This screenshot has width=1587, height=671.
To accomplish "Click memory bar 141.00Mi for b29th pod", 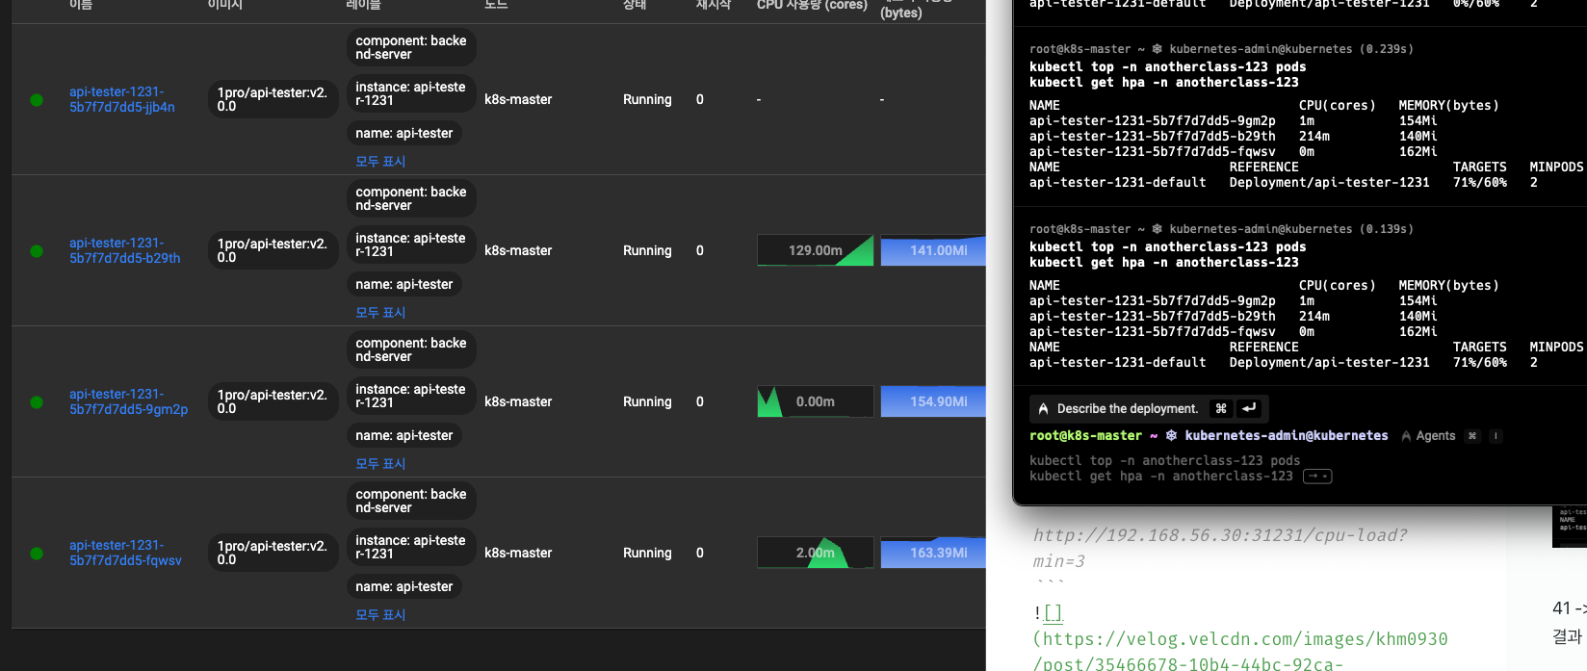I will [x=933, y=250].
